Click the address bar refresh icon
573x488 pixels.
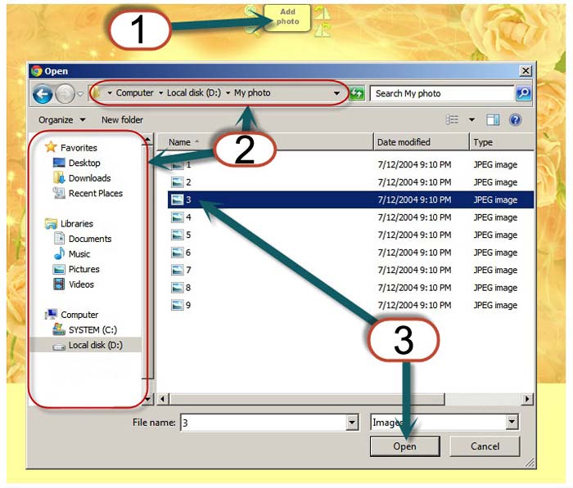(357, 94)
